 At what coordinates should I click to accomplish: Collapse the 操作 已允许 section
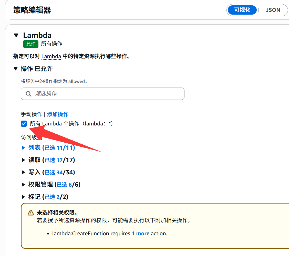click(16, 69)
